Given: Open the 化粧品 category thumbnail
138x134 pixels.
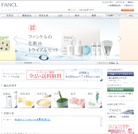Looking at the screenshot, I should tap(9, 99).
